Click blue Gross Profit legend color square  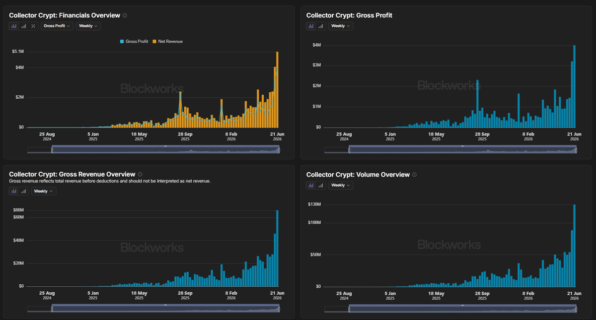tap(123, 41)
